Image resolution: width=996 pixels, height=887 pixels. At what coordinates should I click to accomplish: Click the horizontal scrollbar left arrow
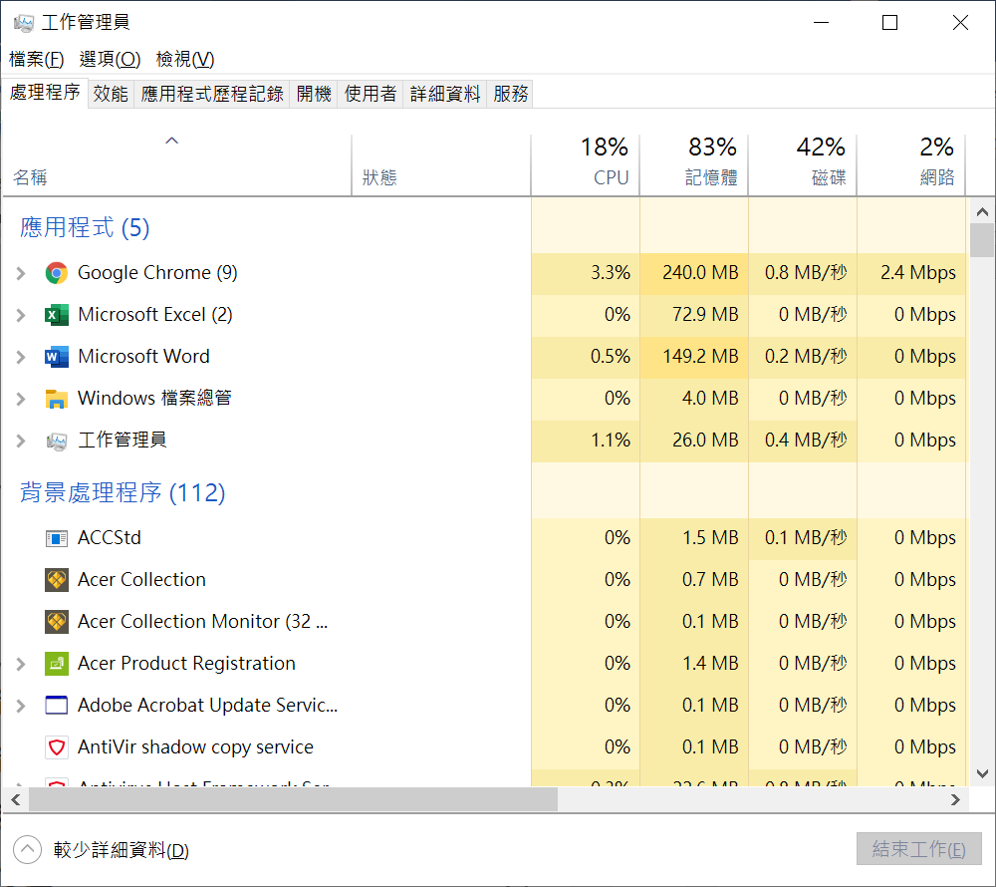(16, 800)
